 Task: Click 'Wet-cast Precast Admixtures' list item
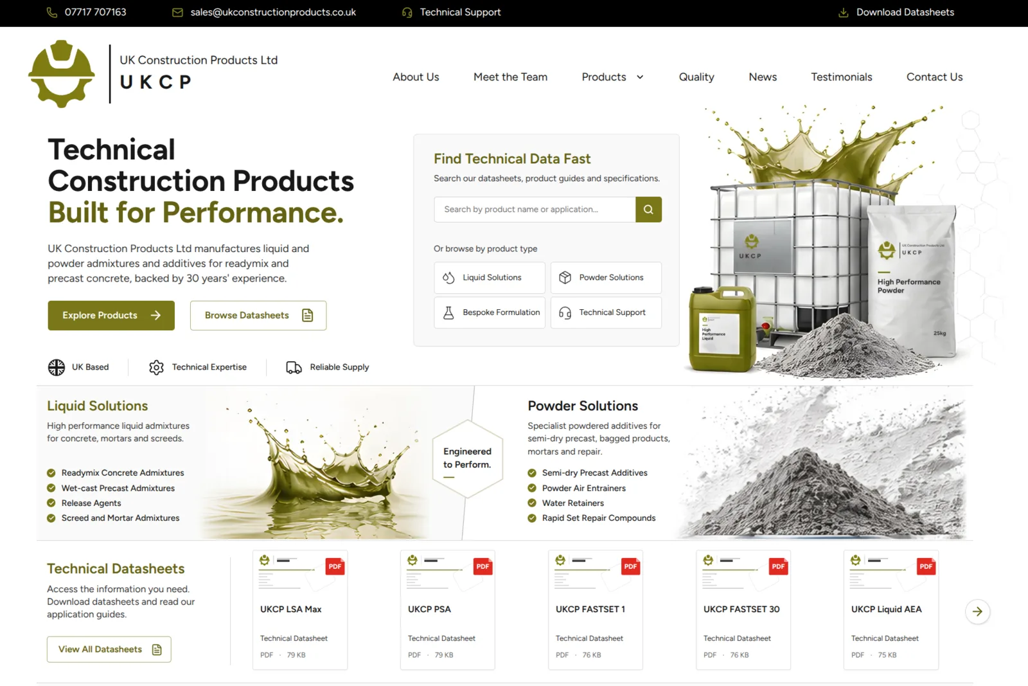pos(118,489)
